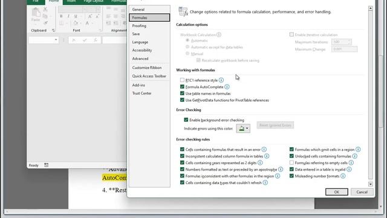Click the OK button

[x=337, y=192]
